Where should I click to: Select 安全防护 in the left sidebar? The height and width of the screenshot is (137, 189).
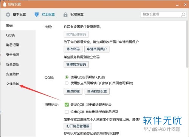coord(18,74)
